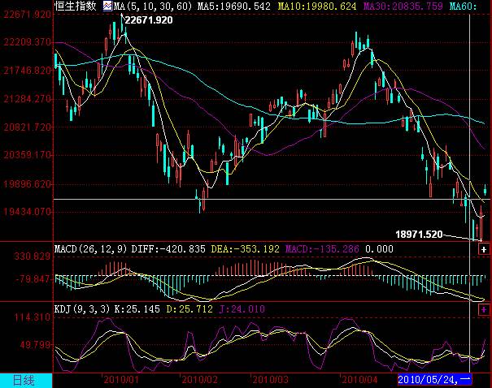Click the MA(5,10,30,60) parameter label
This screenshot has height=388, width=492.
(153, 6)
